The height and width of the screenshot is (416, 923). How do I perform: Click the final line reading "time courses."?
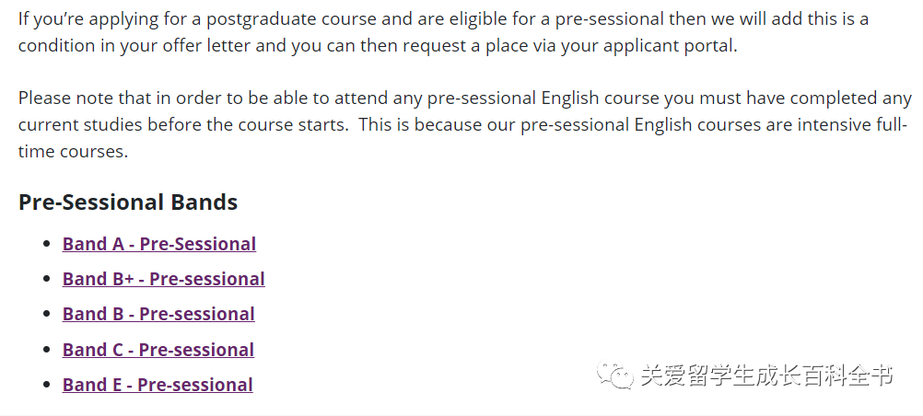(73, 152)
